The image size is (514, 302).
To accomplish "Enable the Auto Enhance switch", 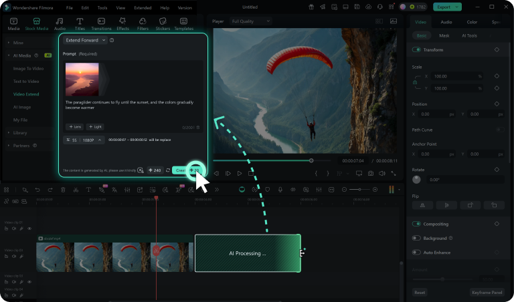I will pyautogui.click(x=416, y=253).
